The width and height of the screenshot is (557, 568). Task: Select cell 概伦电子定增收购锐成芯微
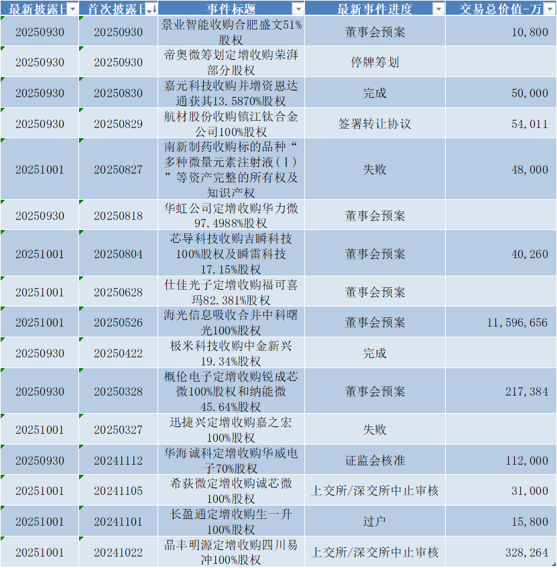[x=231, y=391]
